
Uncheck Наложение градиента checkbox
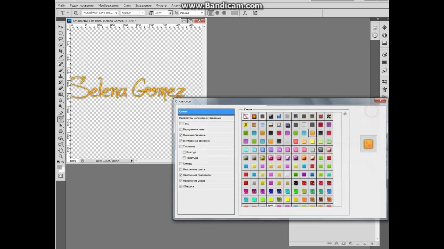pyautogui.click(x=181, y=175)
